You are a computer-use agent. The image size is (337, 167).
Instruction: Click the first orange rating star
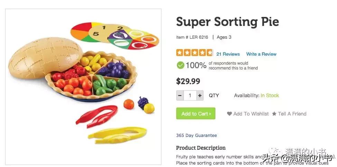click(180, 53)
